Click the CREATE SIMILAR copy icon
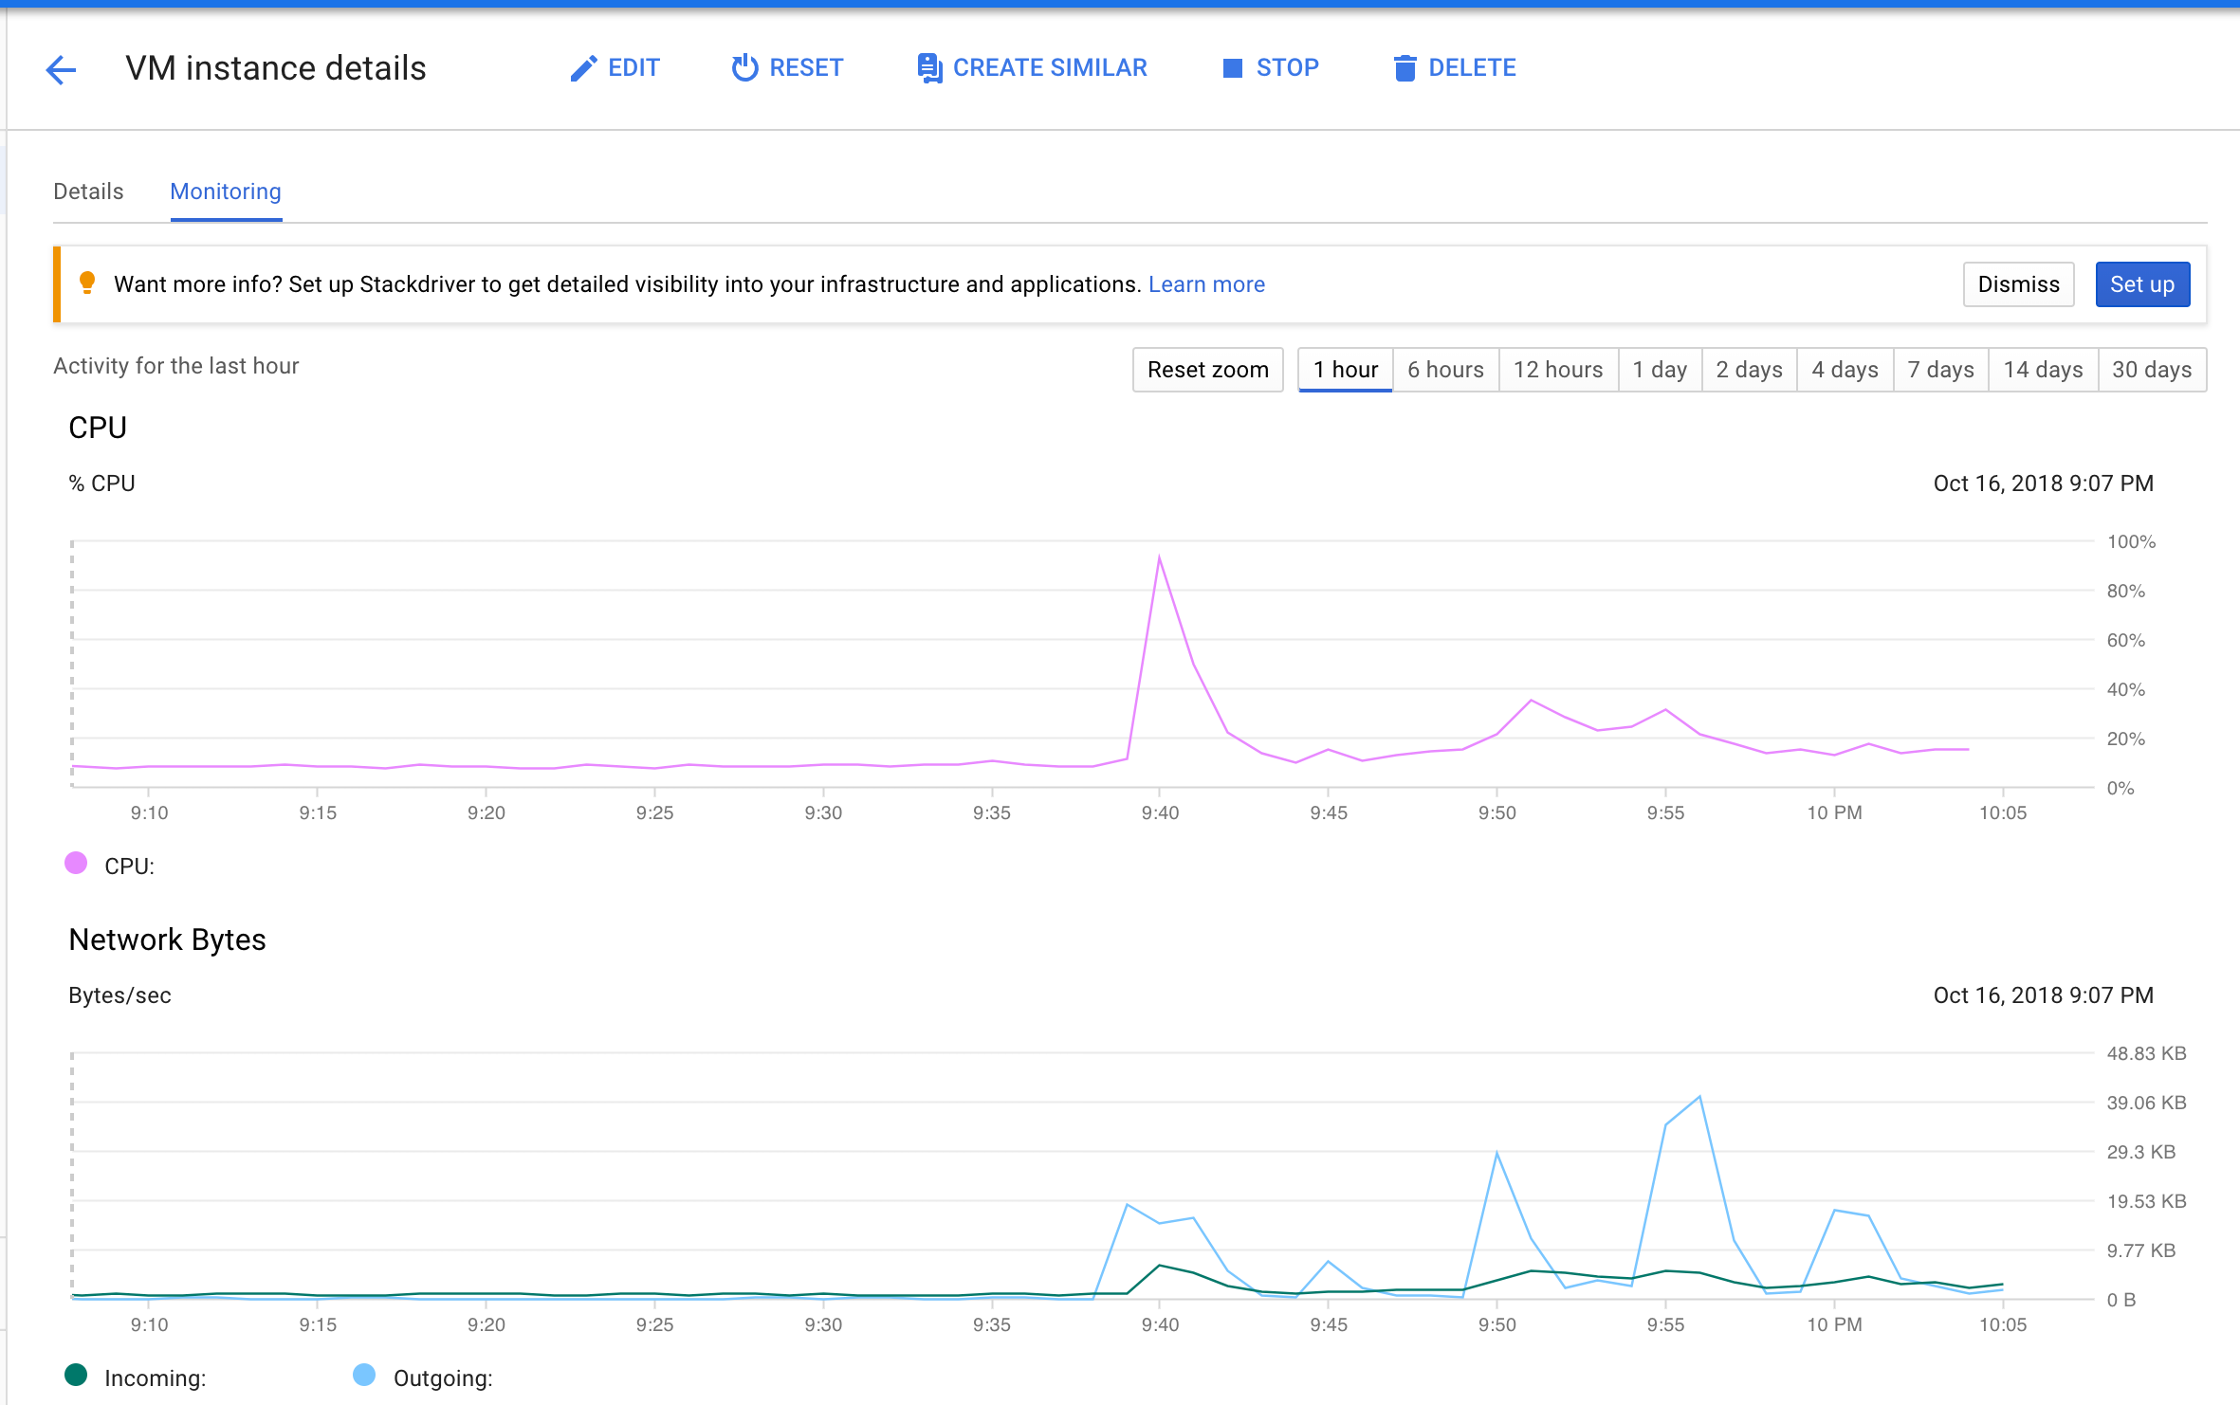Image resolution: width=2240 pixels, height=1405 pixels. 928,68
